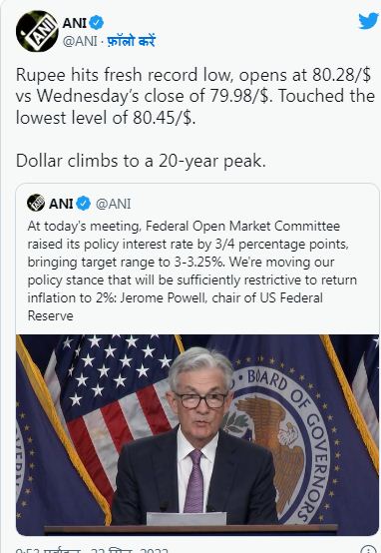Click the verified badge beside top ANI name
The height and width of the screenshot is (553, 381).
pyautogui.click(x=96, y=23)
